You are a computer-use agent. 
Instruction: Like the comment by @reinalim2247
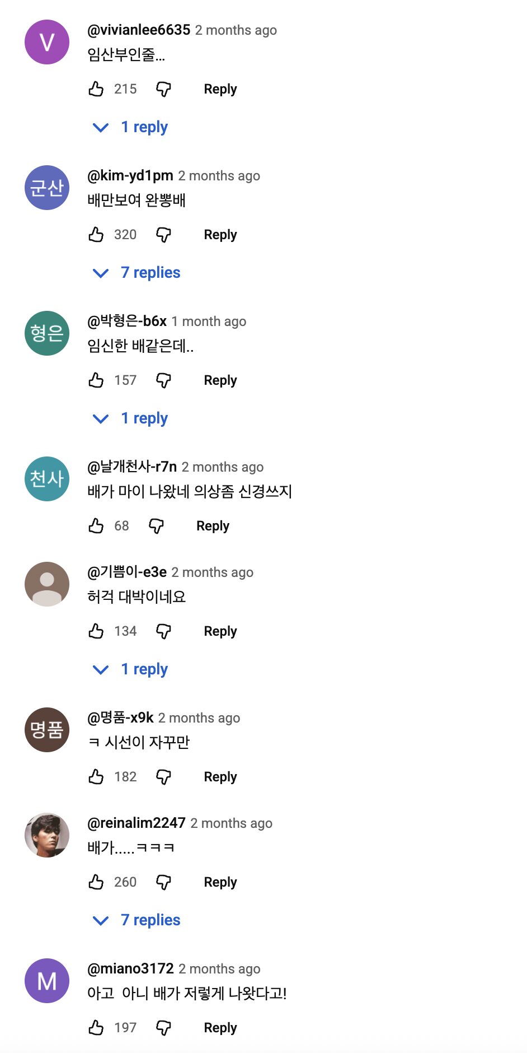tap(96, 882)
